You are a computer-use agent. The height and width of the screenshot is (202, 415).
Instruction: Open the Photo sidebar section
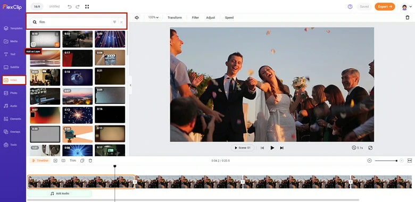coord(11,93)
